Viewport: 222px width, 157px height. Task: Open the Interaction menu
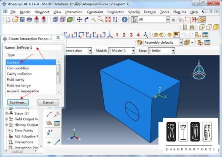click(74, 12)
